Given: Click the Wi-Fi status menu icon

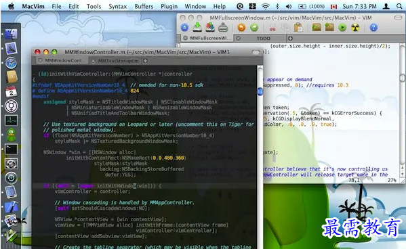Looking at the screenshot, I should (x=266, y=7).
